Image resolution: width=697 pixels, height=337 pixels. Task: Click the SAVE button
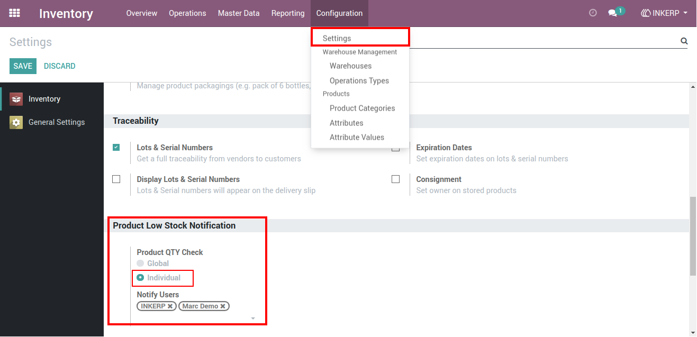pyautogui.click(x=23, y=66)
